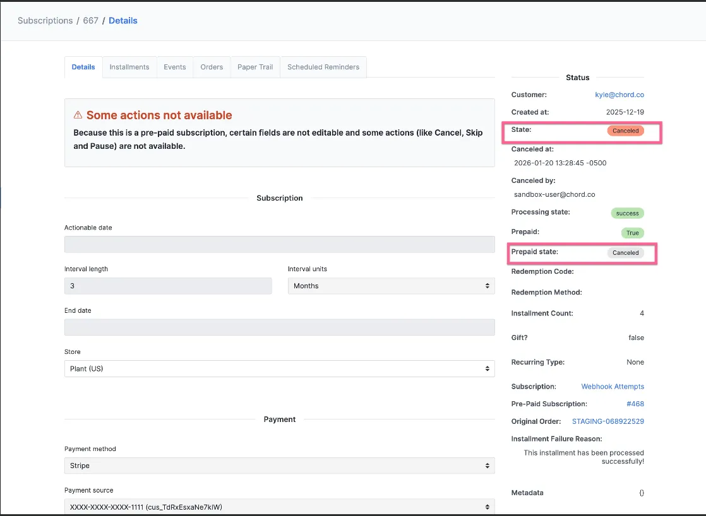Click sandbox-user@chord.co under Canceled by
Image resolution: width=706 pixels, height=516 pixels.
(554, 194)
